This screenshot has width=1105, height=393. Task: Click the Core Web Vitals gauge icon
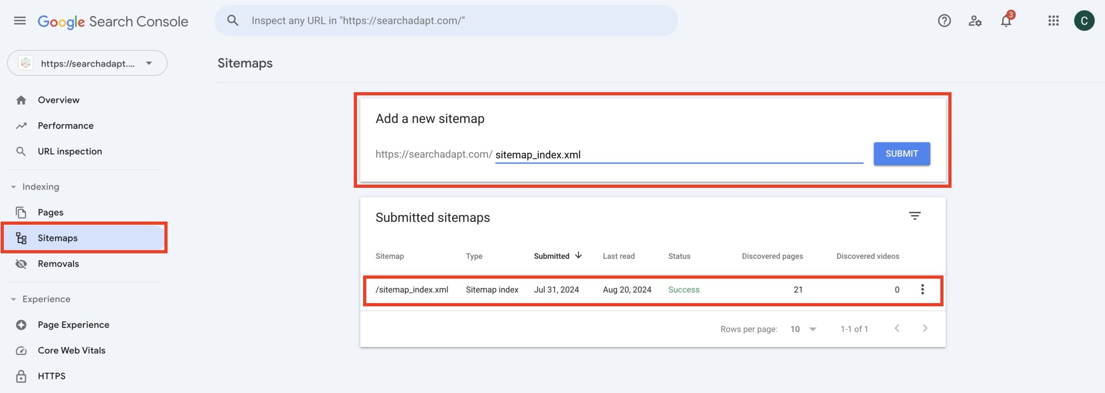click(21, 351)
